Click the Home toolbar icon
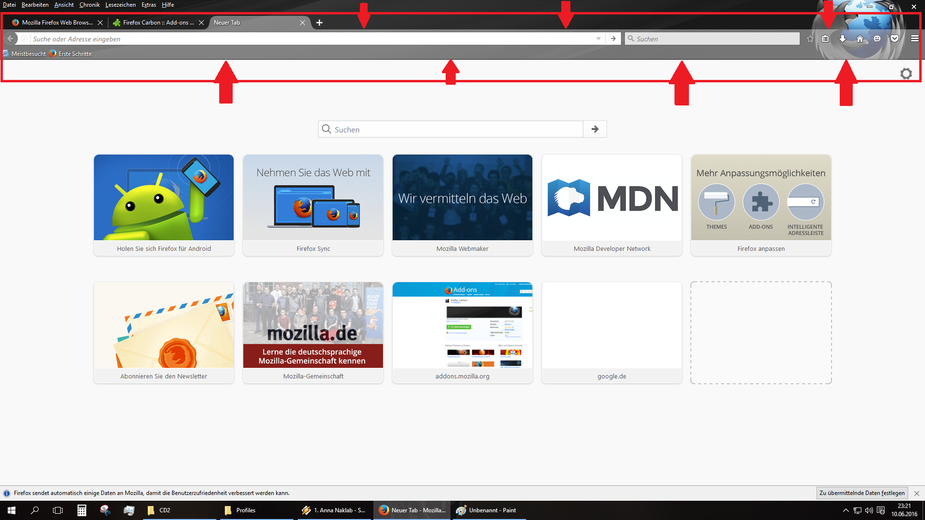 (860, 39)
